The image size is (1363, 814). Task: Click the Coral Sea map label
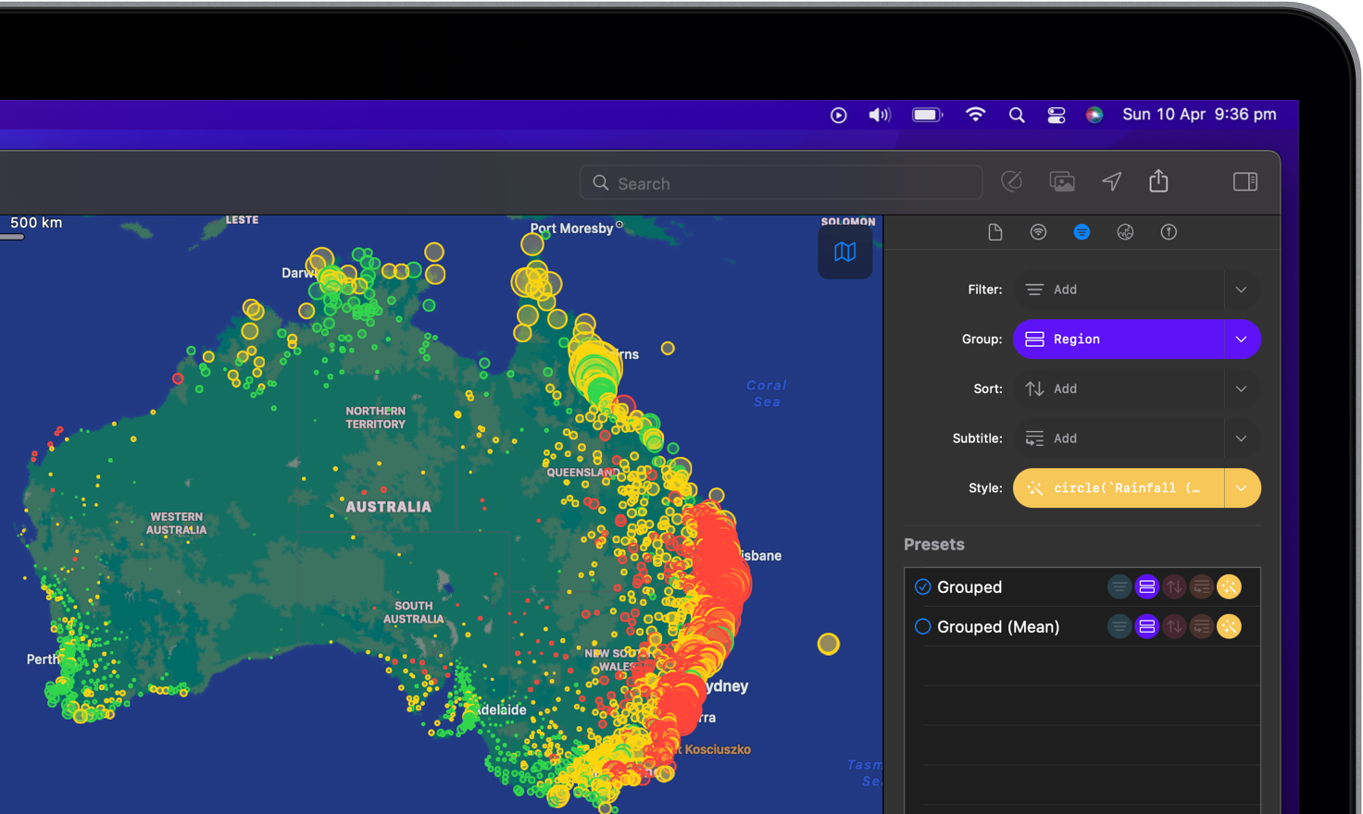[x=767, y=393]
